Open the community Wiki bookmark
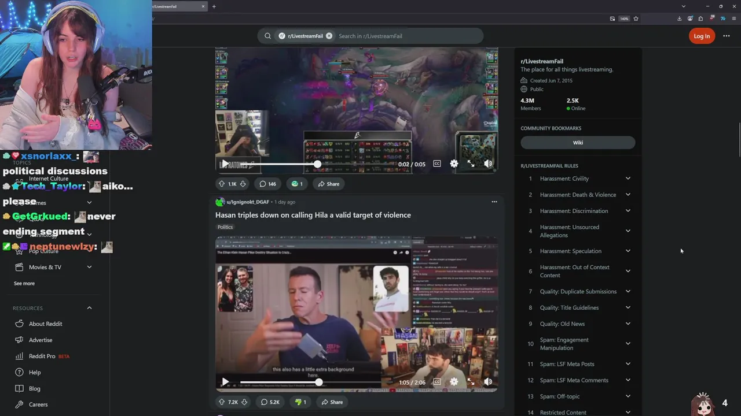The width and height of the screenshot is (741, 416). 578,143
